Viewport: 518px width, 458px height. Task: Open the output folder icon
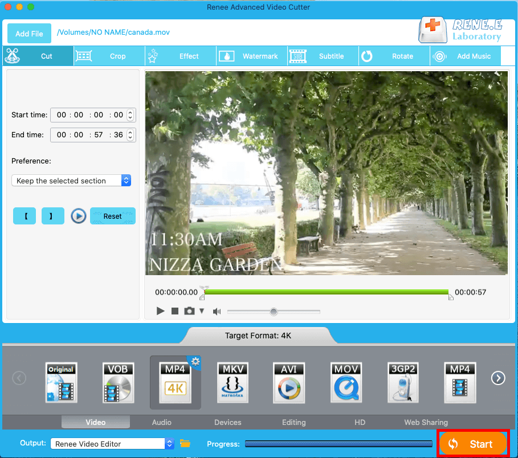[185, 443]
